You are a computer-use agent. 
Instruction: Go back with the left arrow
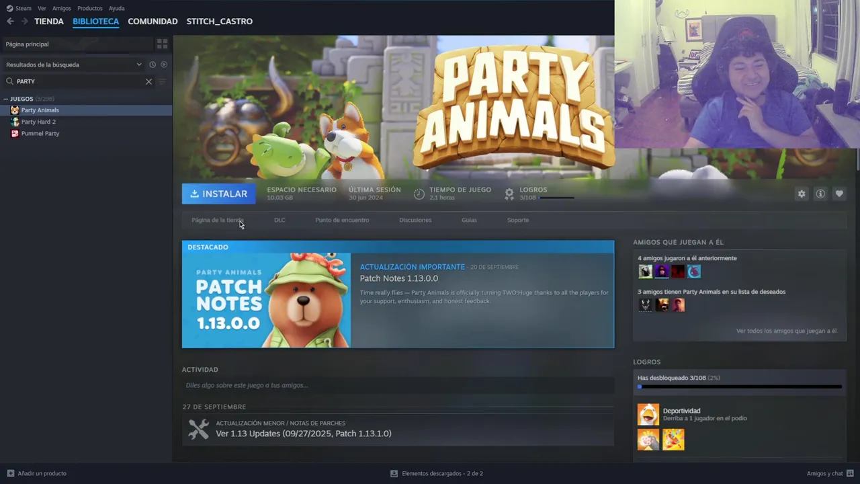[10, 22]
